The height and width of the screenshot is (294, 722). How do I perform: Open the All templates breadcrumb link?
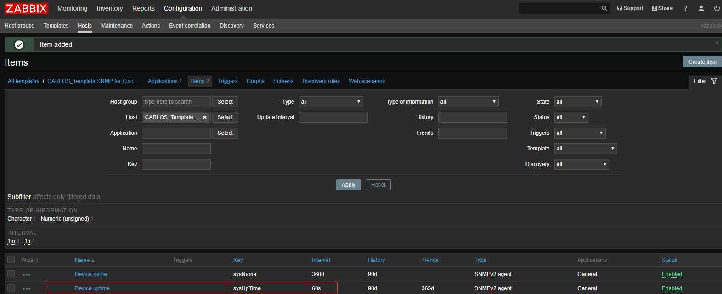pyautogui.click(x=23, y=81)
